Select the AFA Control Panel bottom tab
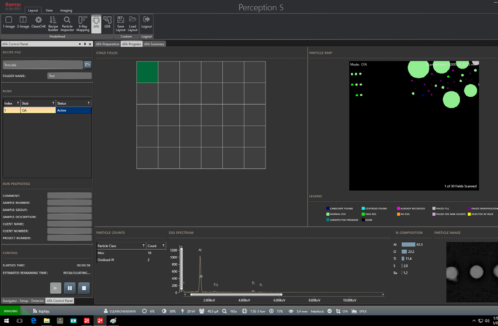The height and width of the screenshot is (326, 498). pos(60,300)
